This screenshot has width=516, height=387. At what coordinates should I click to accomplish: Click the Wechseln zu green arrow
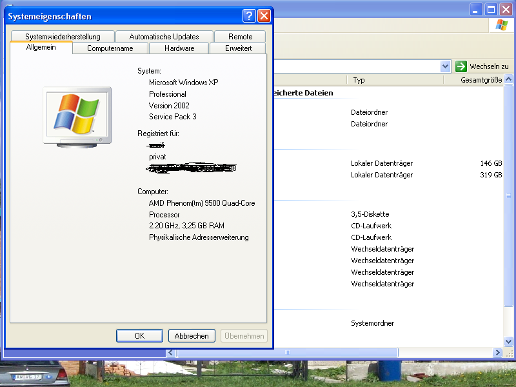(461, 66)
